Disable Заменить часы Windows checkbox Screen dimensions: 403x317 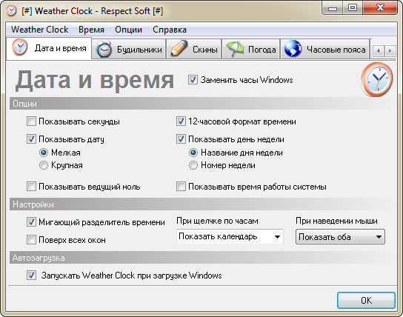[x=193, y=80]
